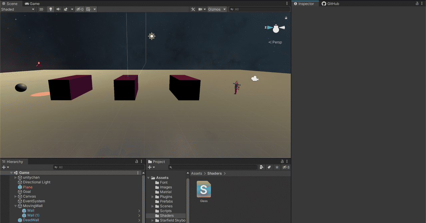This screenshot has height=223, width=426.
Task: Open the Wall (1) prefab arrow
Action: click(x=139, y=215)
